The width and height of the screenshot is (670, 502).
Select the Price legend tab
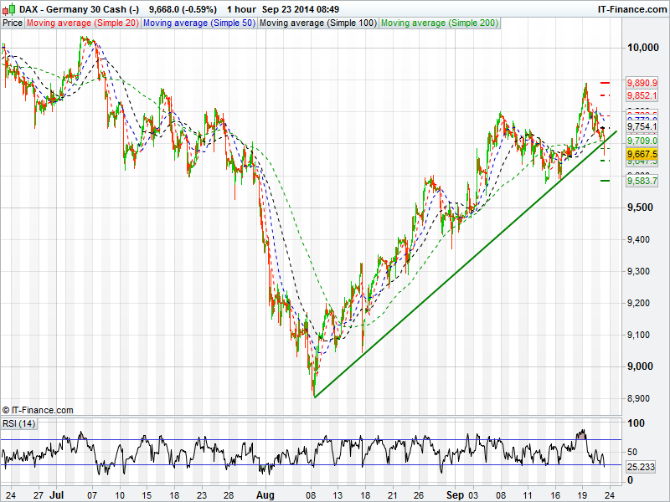tap(13, 23)
